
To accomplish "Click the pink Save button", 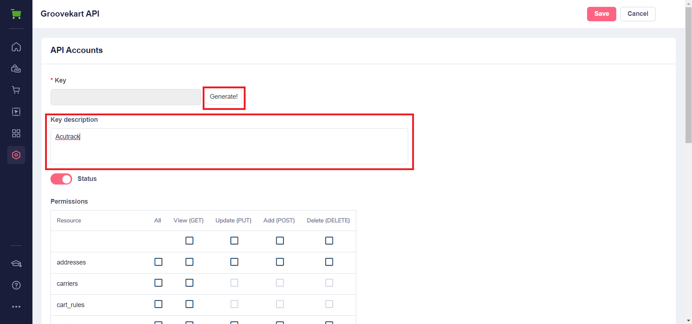I will (601, 14).
